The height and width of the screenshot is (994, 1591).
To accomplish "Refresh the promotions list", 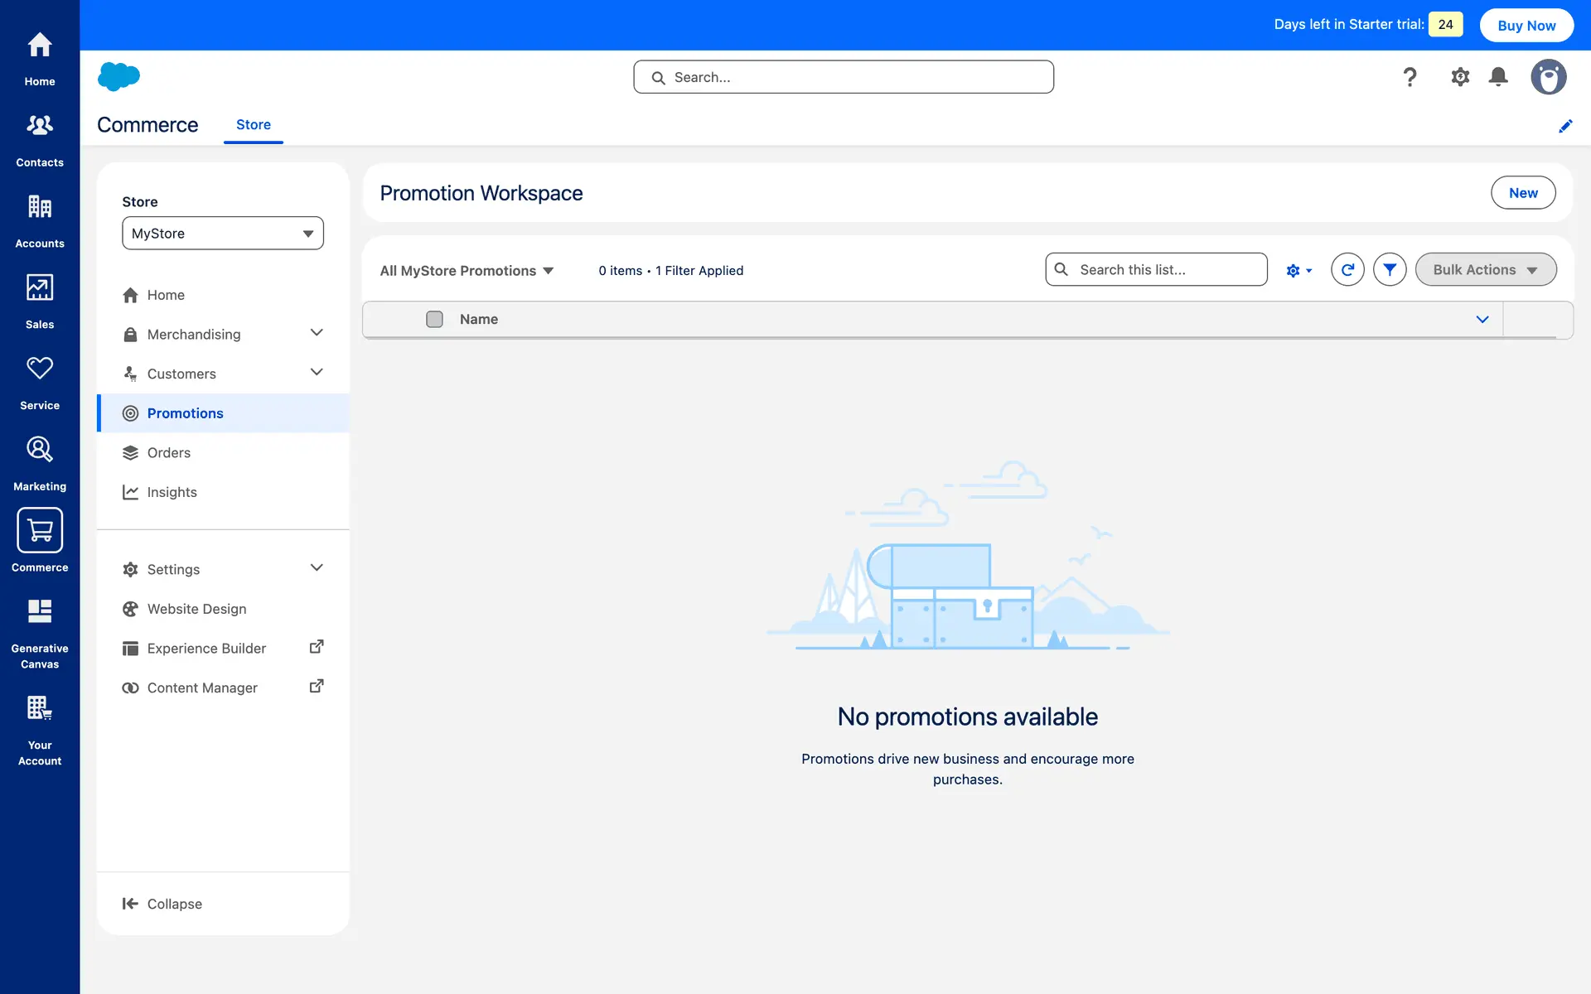I will click(1347, 270).
